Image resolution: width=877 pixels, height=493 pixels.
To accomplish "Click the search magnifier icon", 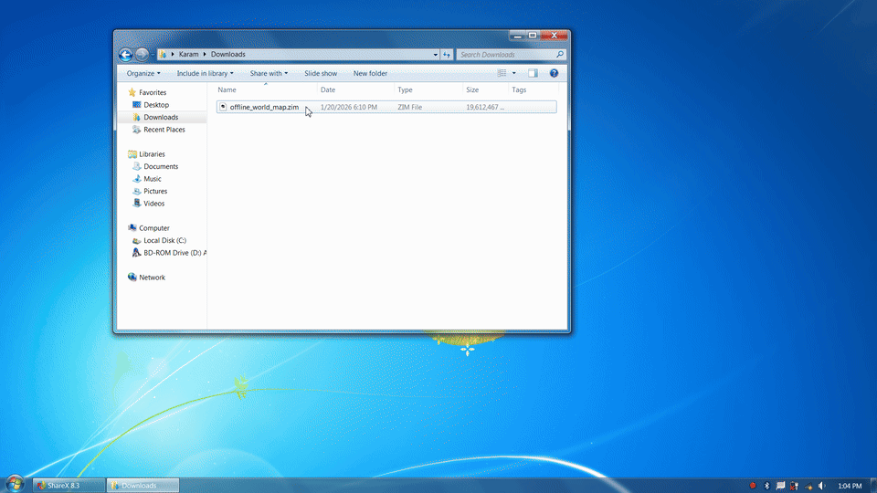I will coord(560,54).
